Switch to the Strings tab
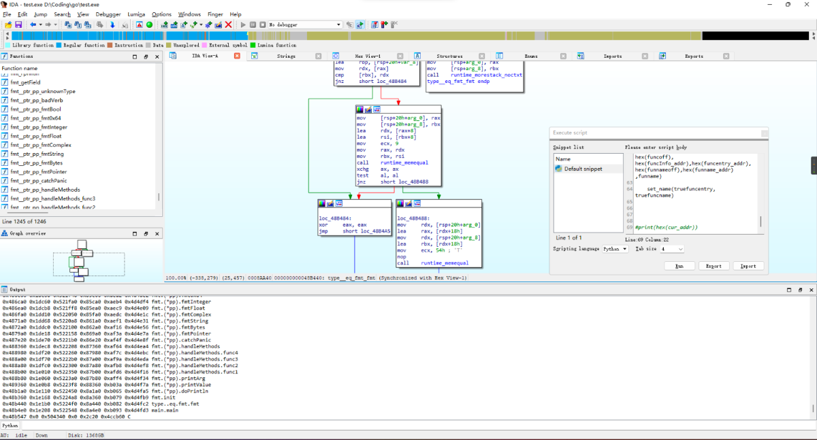 tap(286, 56)
